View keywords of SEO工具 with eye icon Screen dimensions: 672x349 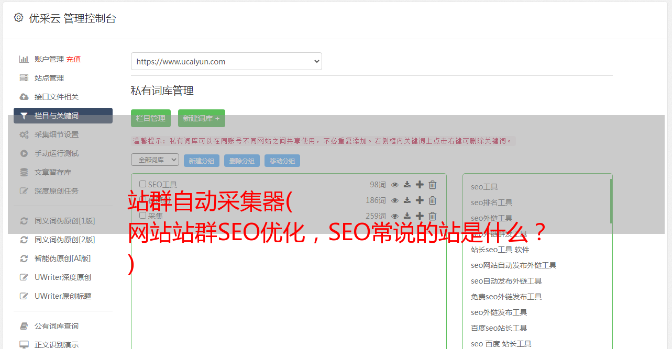point(395,185)
